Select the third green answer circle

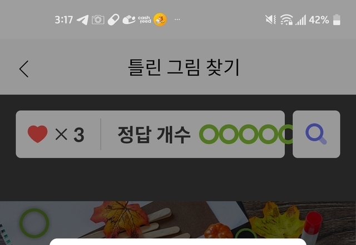tap(249, 134)
